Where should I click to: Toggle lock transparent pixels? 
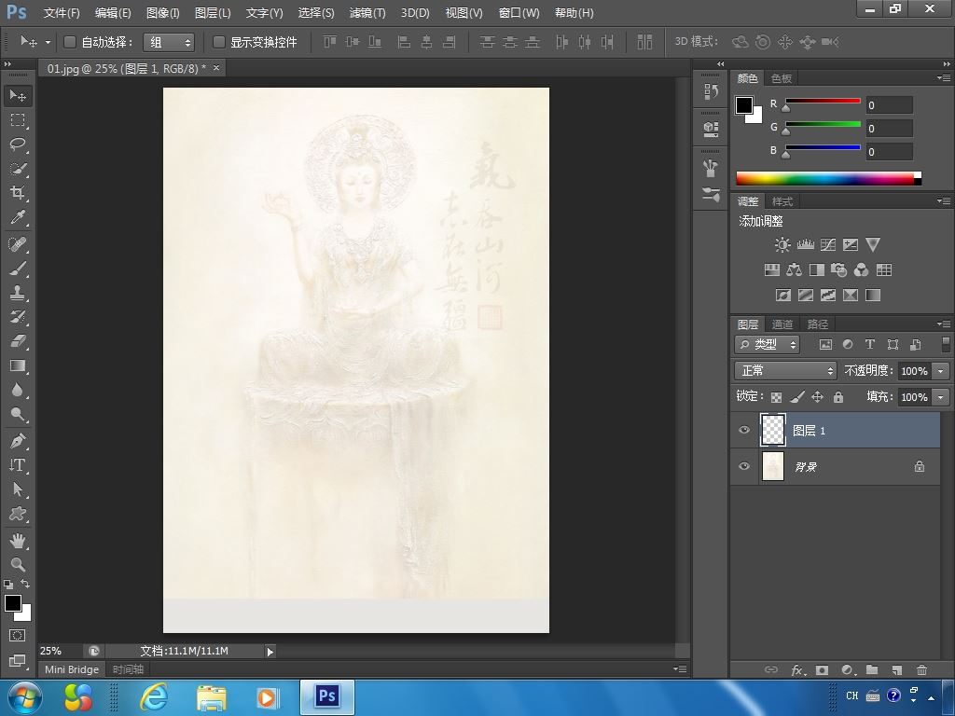(x=776, y=397)
